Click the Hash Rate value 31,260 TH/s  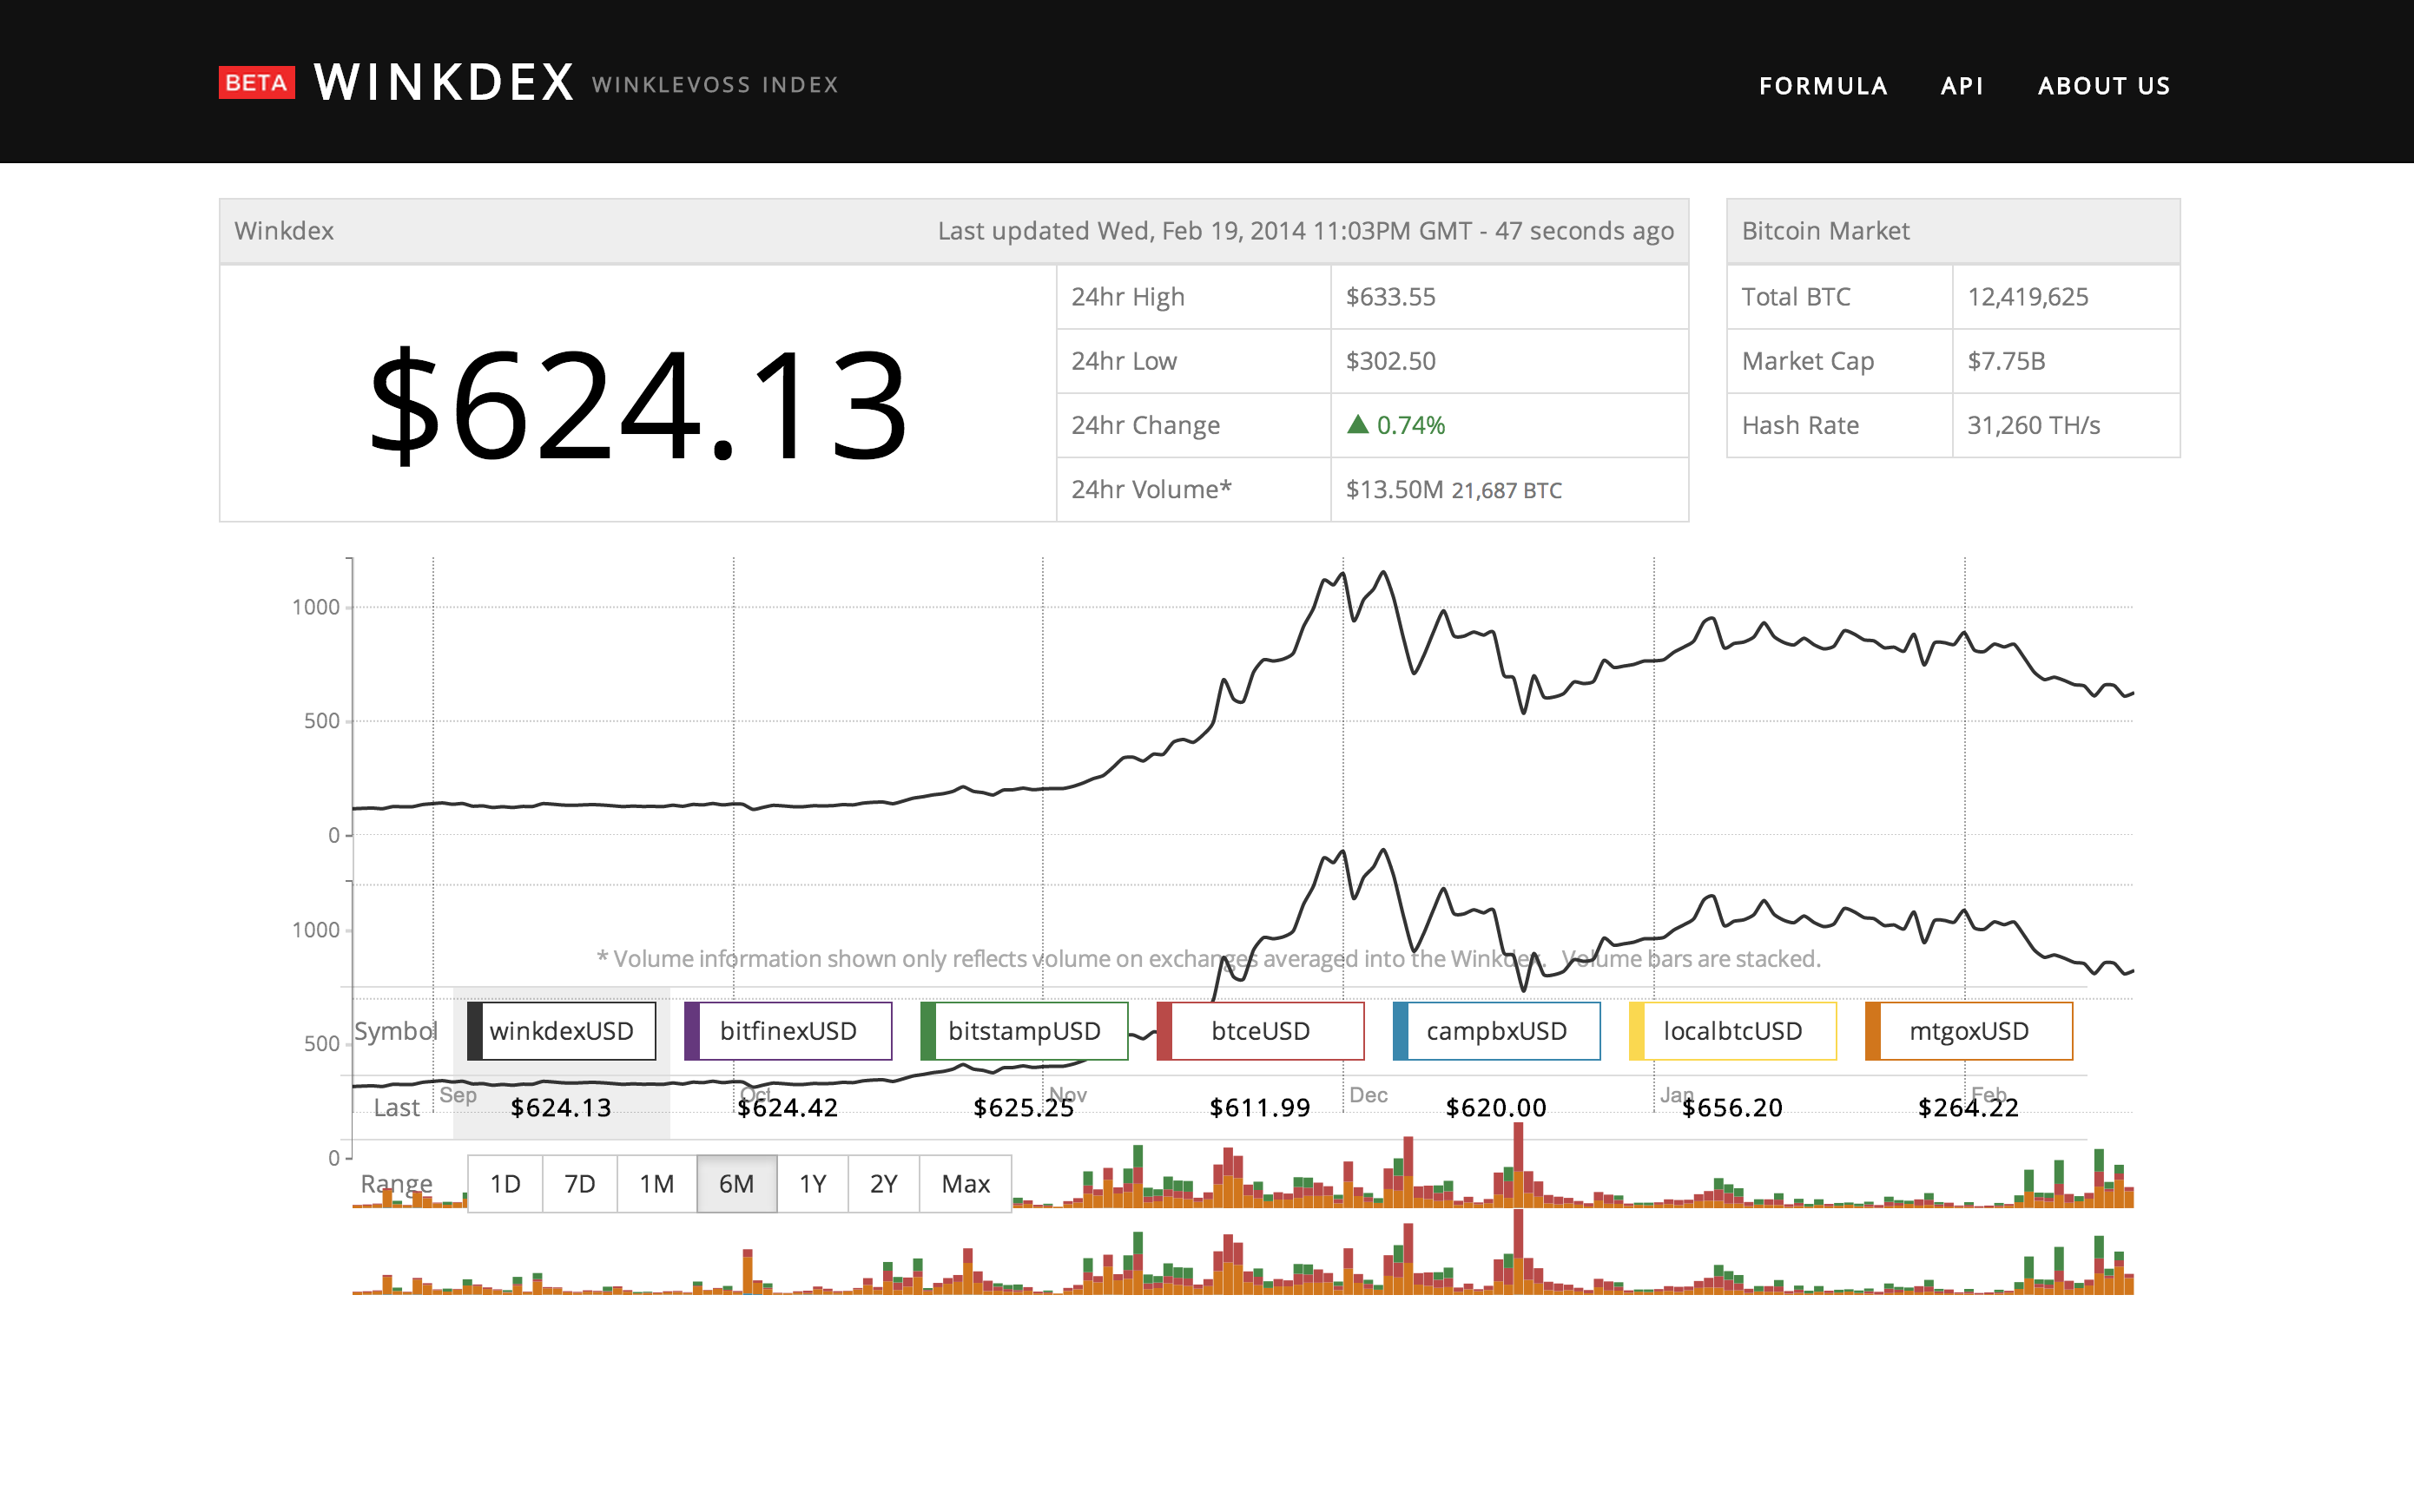[2033, 425]
